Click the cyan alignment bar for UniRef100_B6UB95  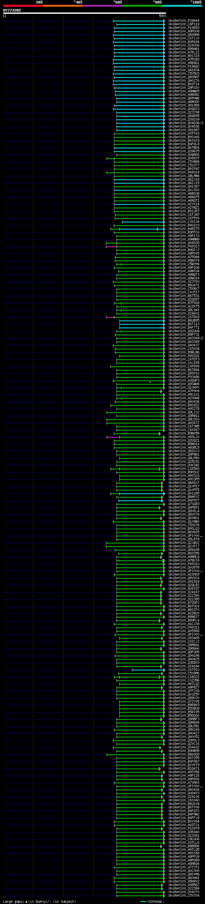142,320
